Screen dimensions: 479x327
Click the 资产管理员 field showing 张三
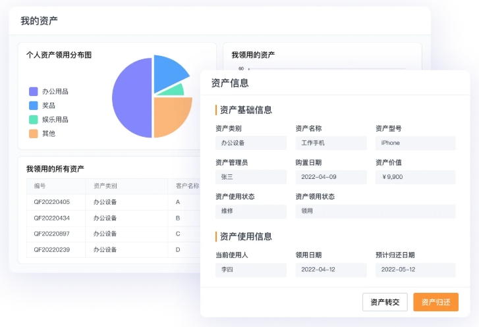click(250, 177)
